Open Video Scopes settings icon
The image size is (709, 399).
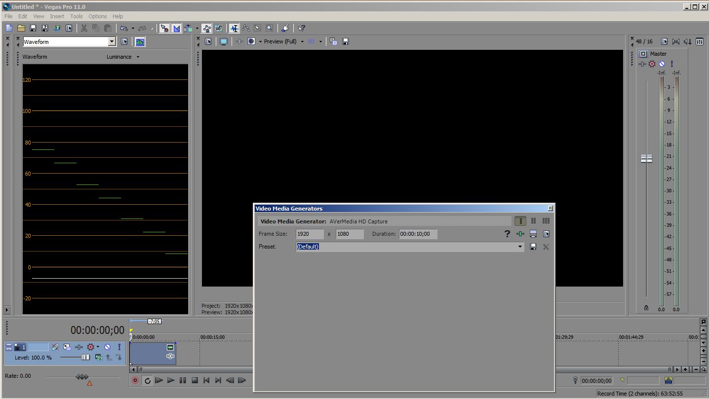pyautogui.click(x=124, y=42)
